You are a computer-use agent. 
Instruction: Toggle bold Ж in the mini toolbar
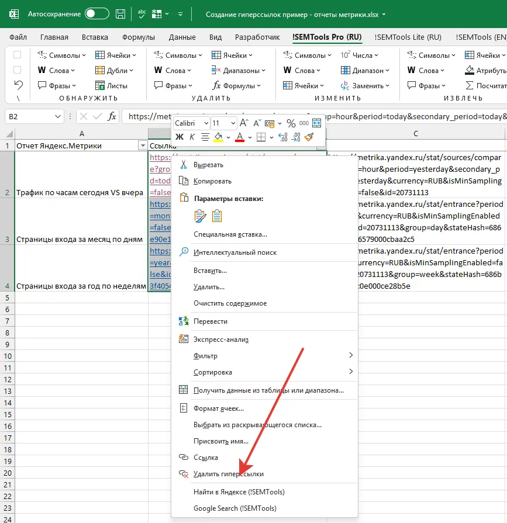coord(180,137)
